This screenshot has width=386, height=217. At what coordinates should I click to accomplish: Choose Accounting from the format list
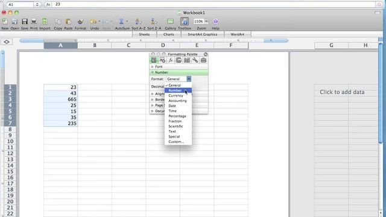click(x=179, y=101)
